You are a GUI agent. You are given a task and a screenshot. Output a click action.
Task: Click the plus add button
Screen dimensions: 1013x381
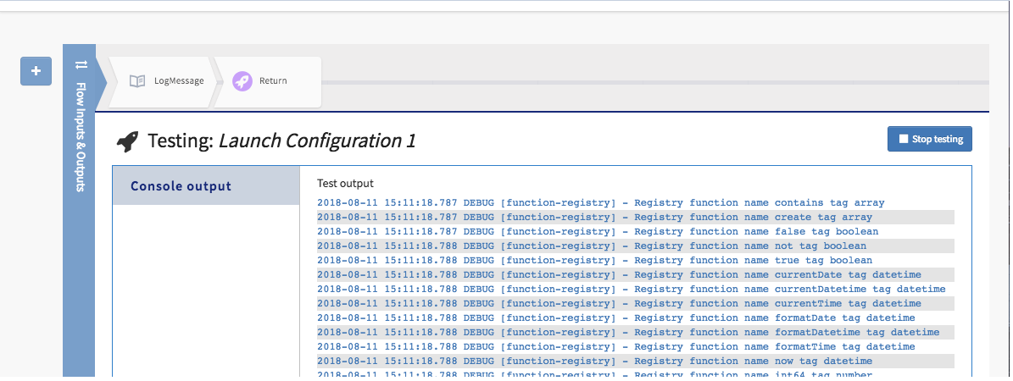coord(36,72)
